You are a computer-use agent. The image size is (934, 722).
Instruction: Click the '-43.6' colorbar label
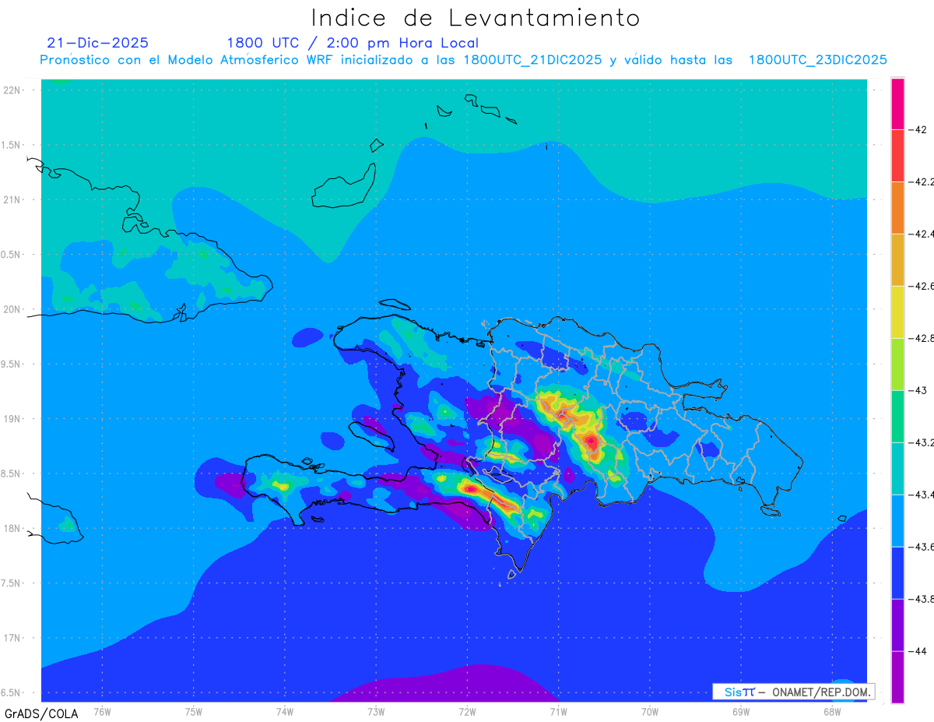922,547
